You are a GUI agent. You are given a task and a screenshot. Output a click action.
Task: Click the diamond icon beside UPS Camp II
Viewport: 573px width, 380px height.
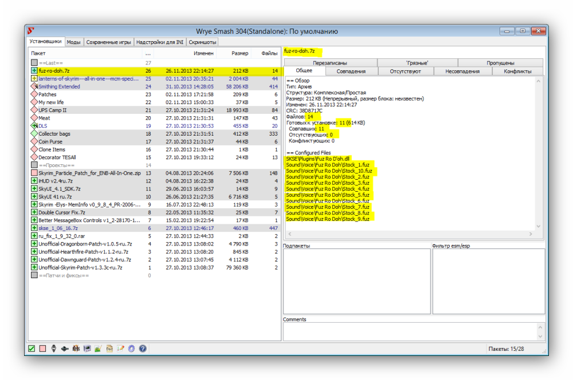(x=34, y=110)
